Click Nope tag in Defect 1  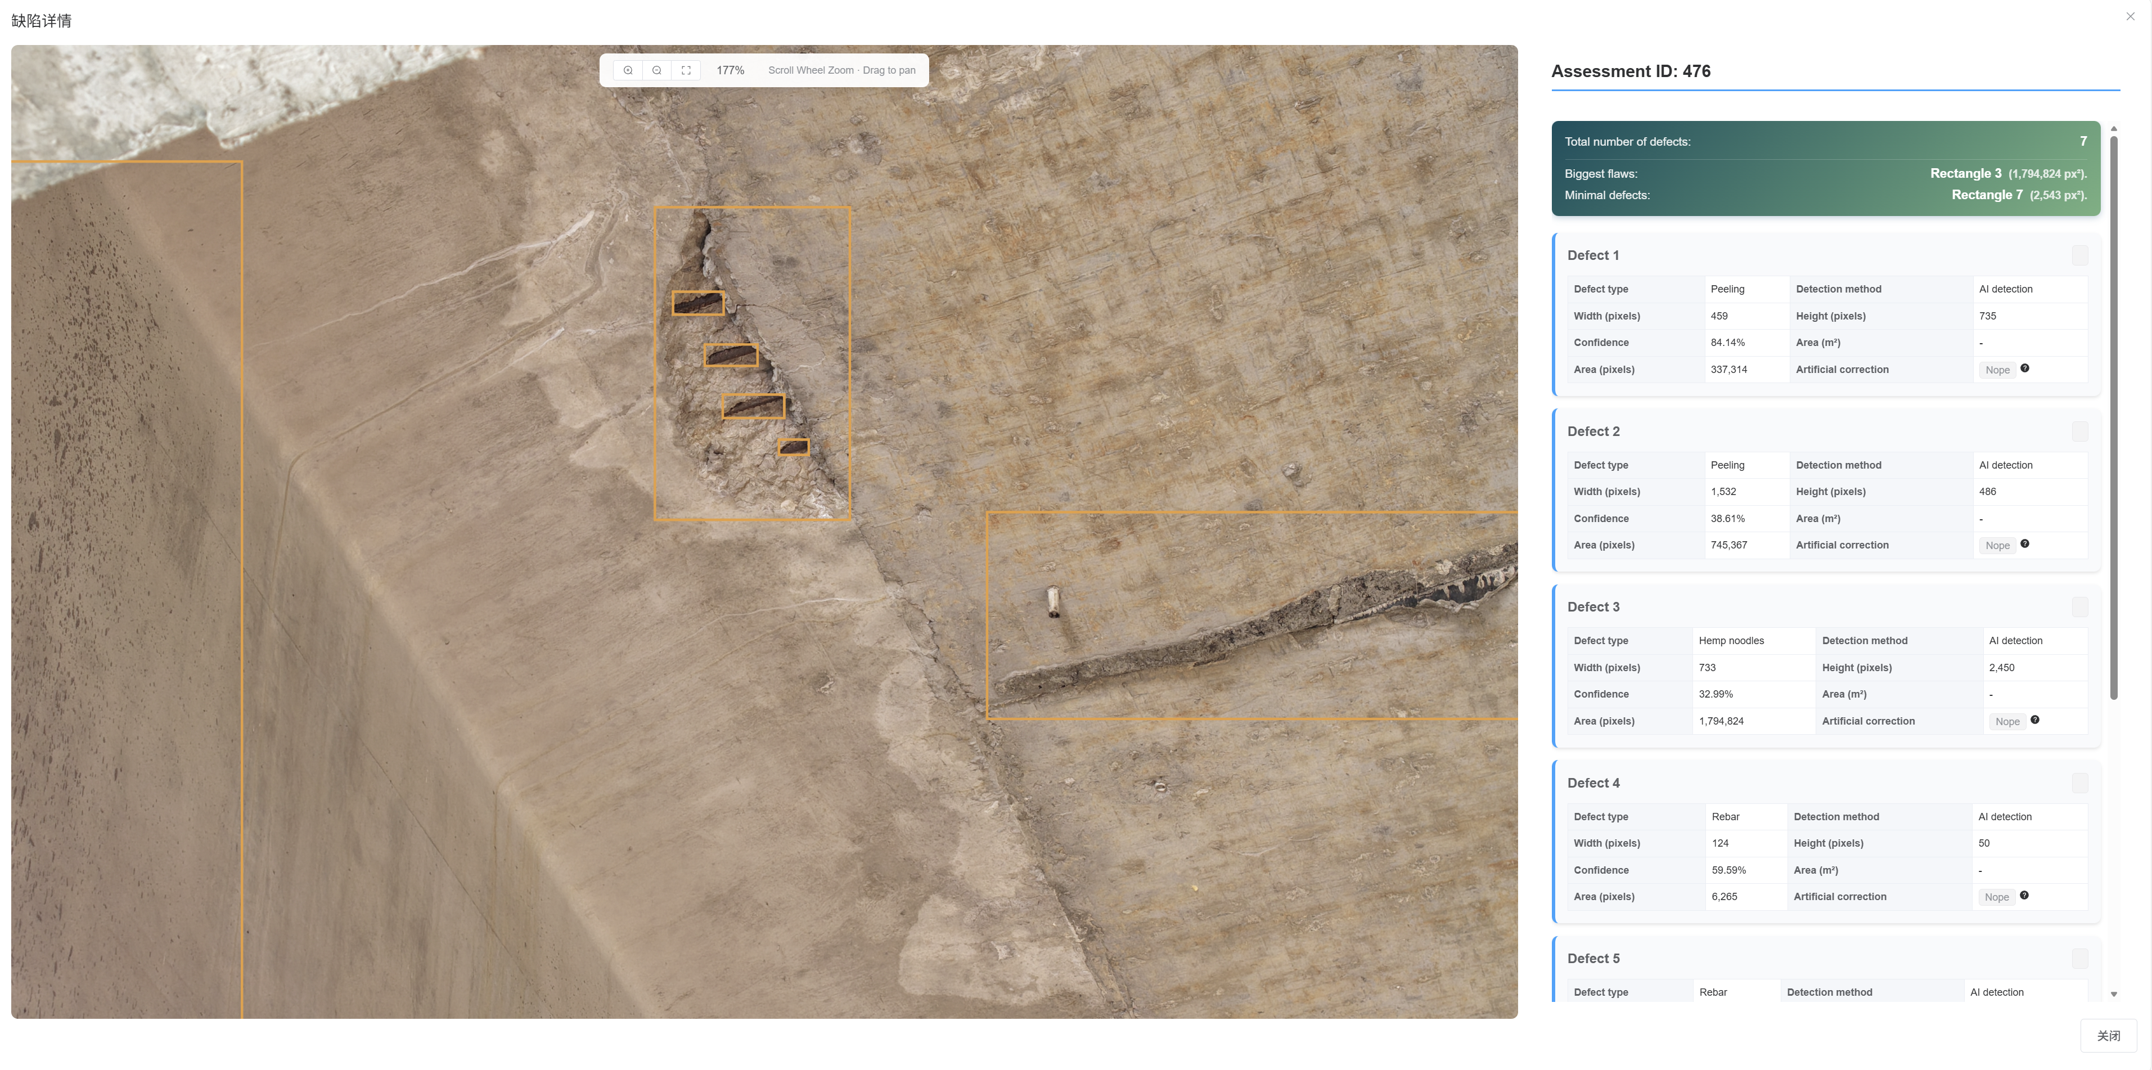coord(1997,370)
